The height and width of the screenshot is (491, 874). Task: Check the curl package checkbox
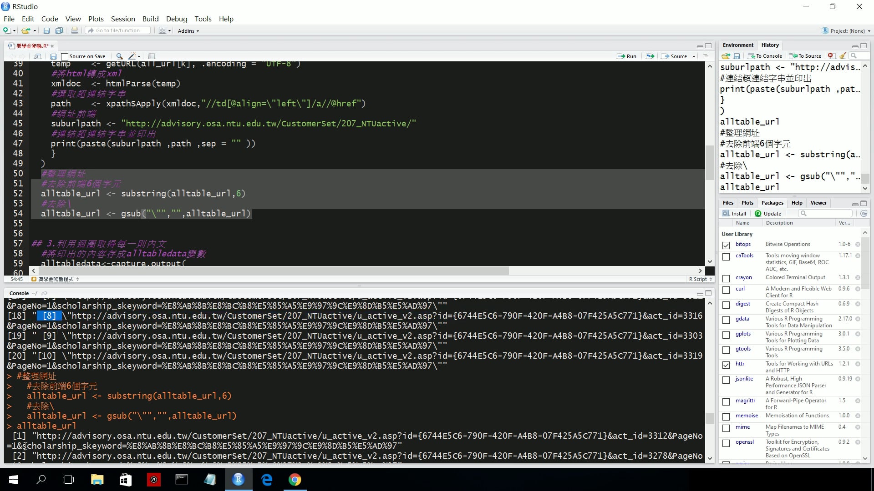point(726,290)
